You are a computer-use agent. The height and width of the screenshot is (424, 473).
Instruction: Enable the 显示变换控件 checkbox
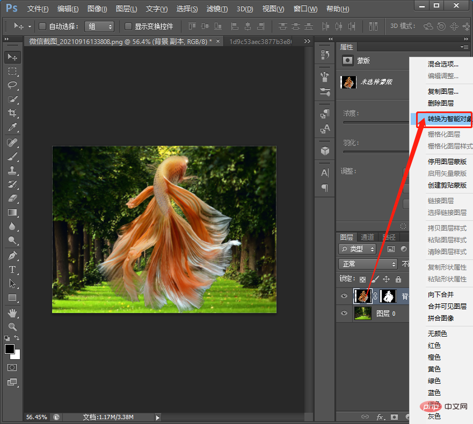pos(128,26)
